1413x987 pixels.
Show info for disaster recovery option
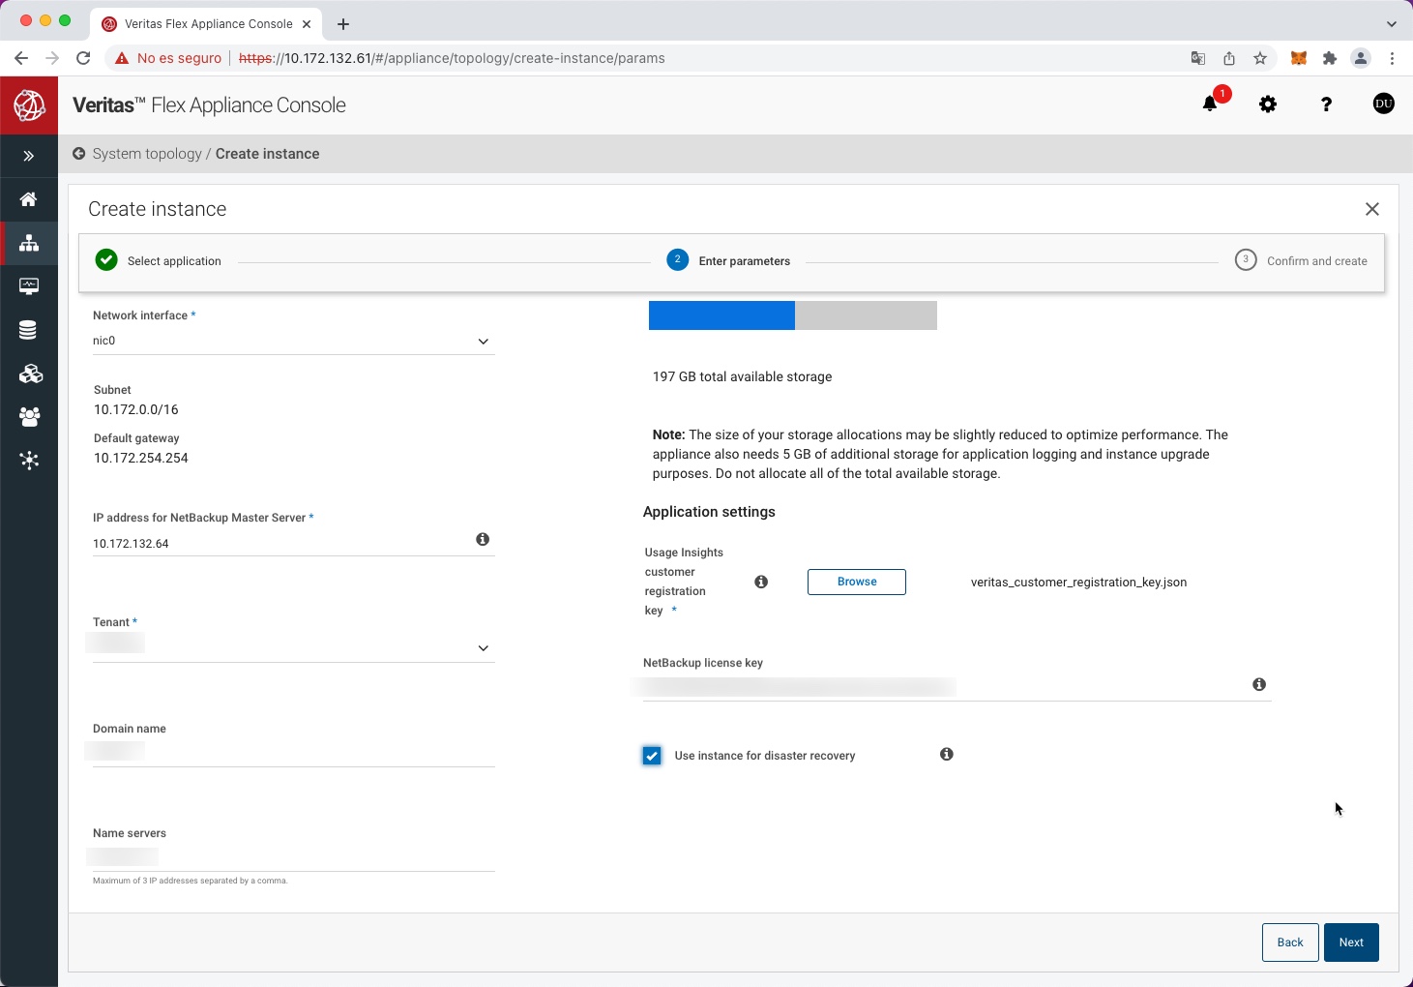(x=947, y=754)
